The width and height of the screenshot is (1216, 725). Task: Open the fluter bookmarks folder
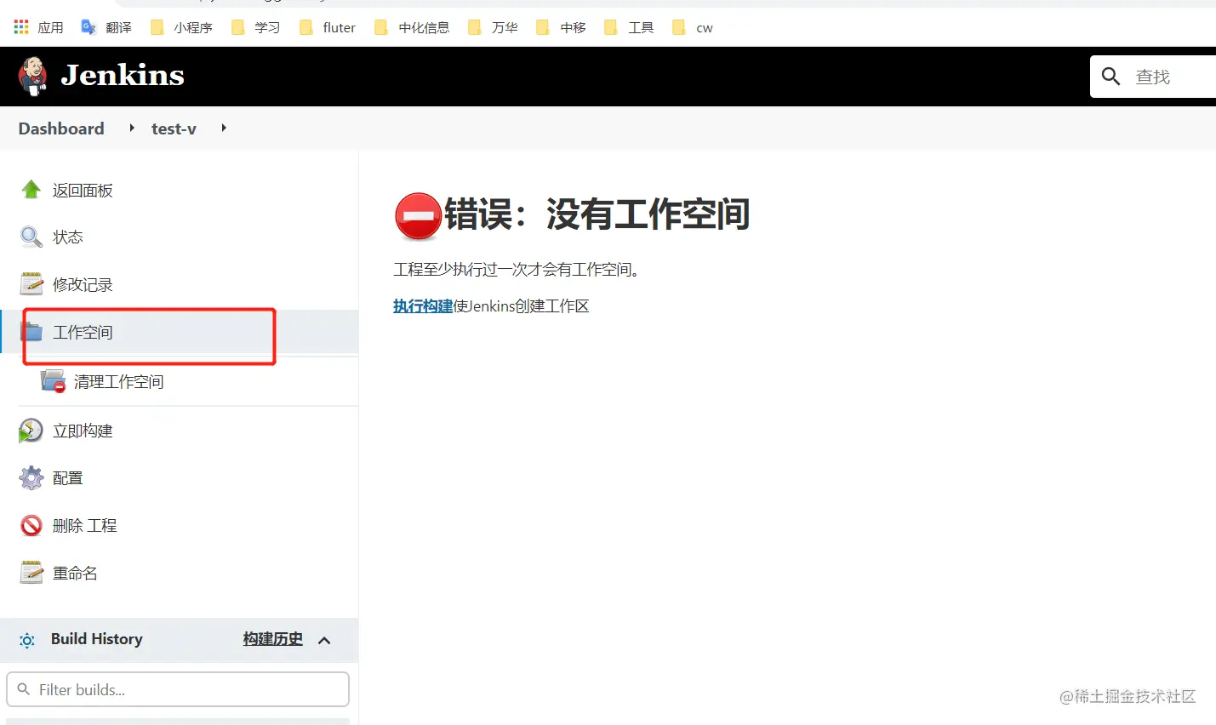tap(328, 27)
